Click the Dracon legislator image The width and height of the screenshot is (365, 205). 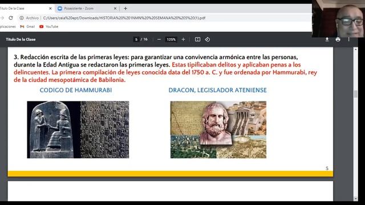[218, 129]
